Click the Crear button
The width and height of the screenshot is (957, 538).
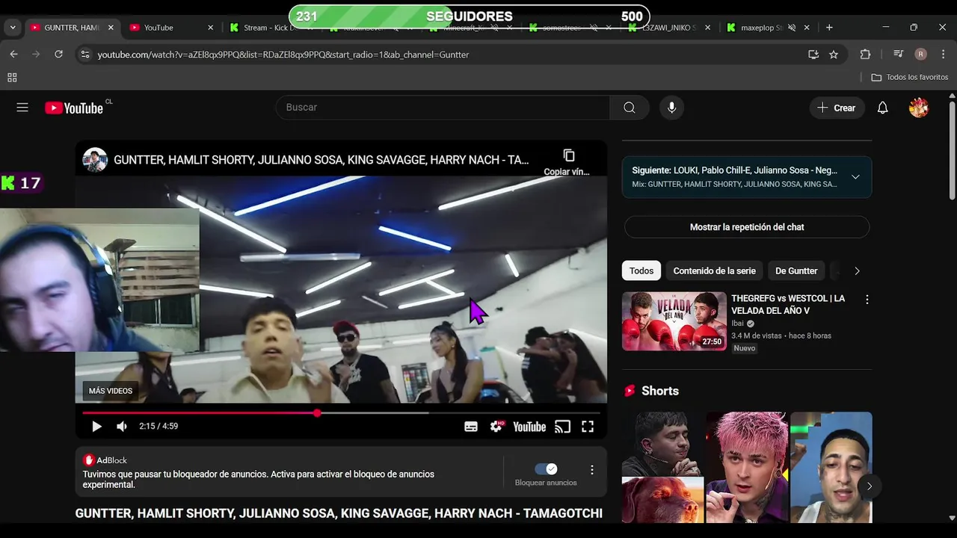(x=837, y=108)
